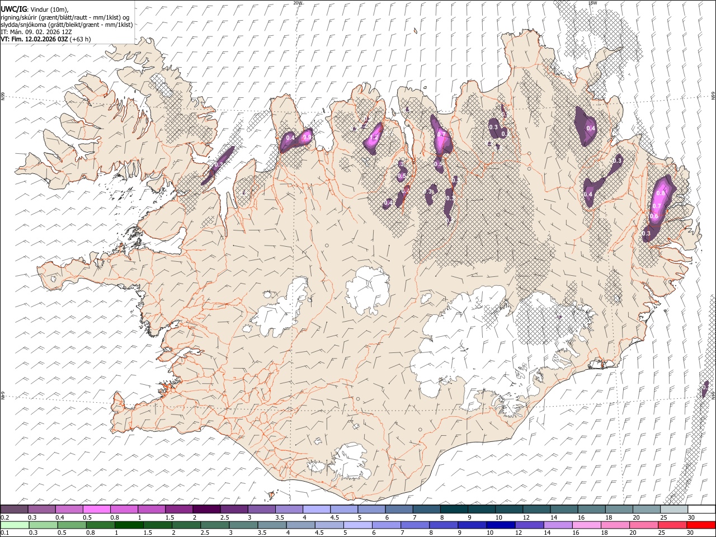Pick bottom legend swatch between 4 and 4.5
The image size is (716, 537).
click(301, 525)
